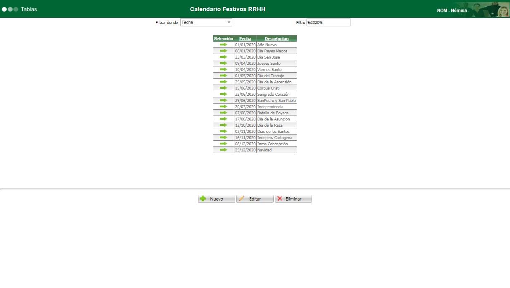Click the Navidad description cell
This screenshot has width=510, height=288.
tap(276, 150)
